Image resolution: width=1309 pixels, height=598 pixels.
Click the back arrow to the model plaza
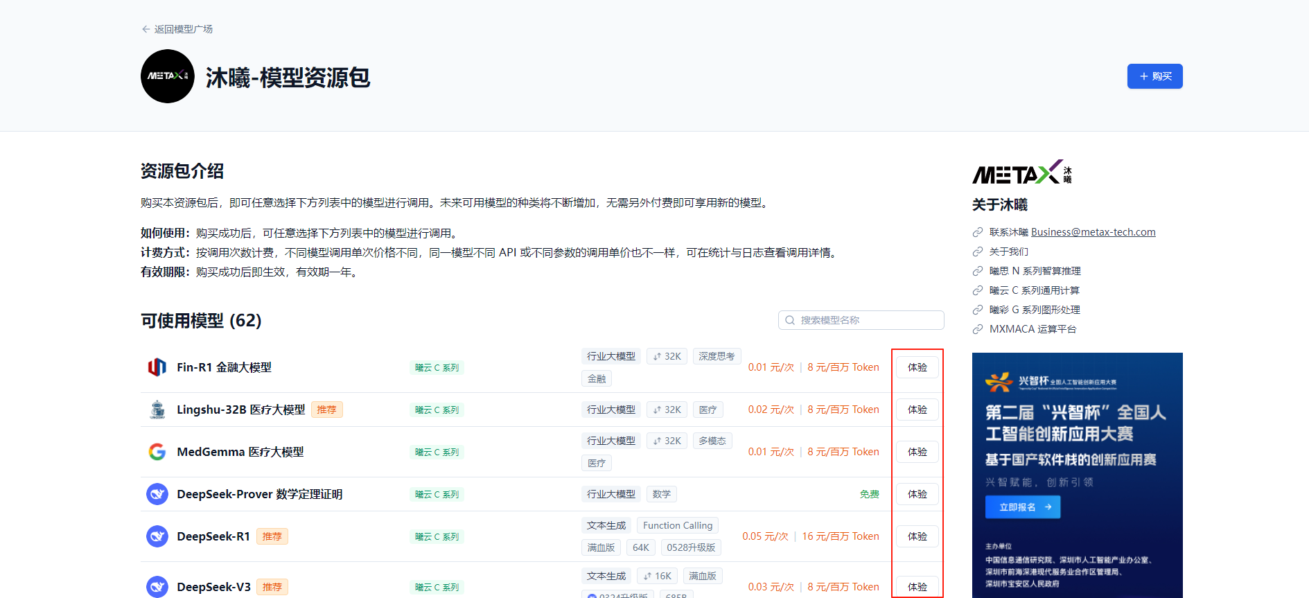coord(146,29)
